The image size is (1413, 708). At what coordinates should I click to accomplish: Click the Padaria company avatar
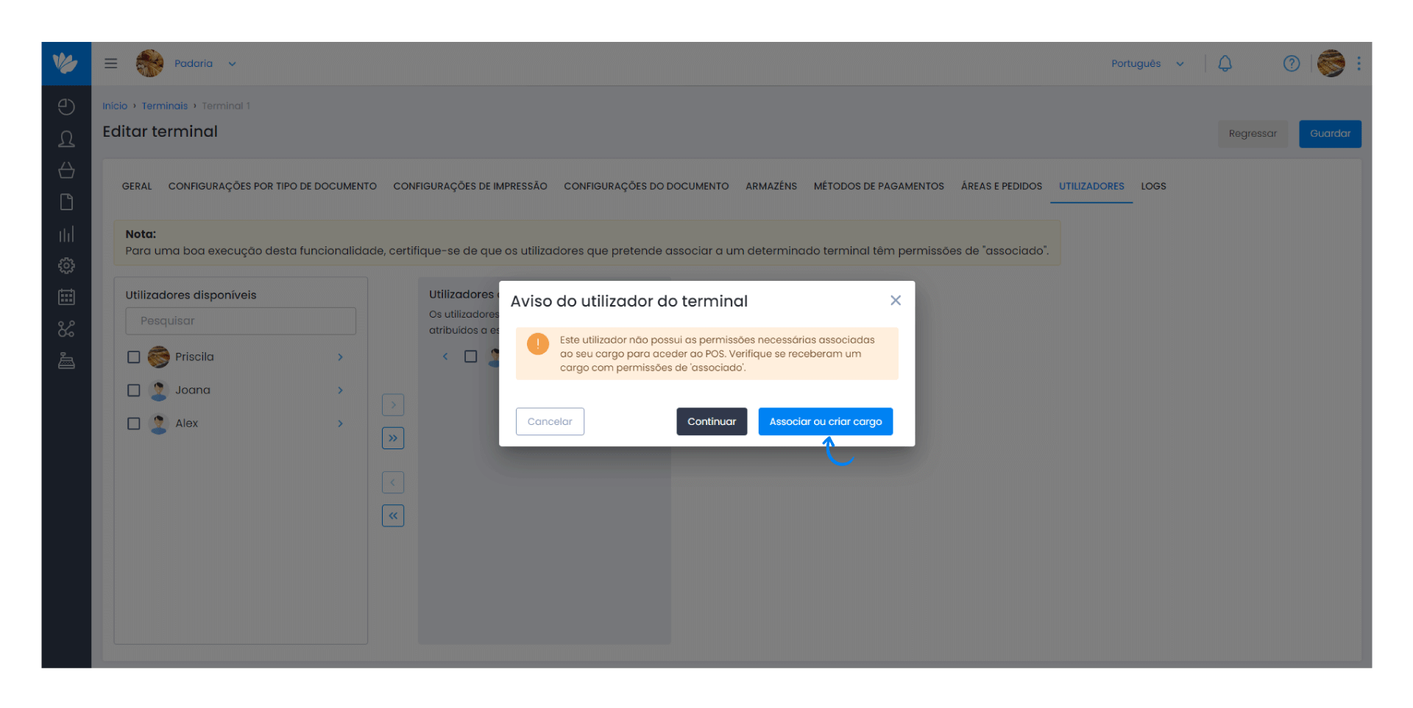[149, 63]
